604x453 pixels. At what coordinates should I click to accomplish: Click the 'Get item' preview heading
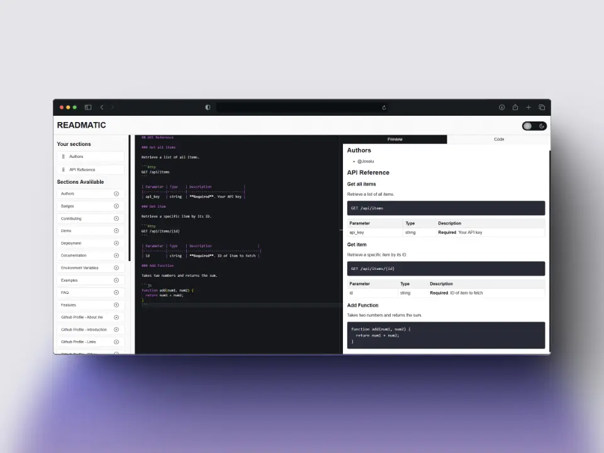[x=357, y=245]
